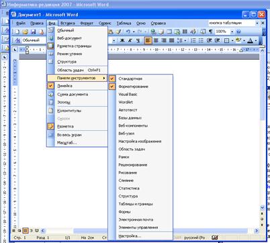Screen dimensions: 270x243
Task: Enable the Рецензирование toolbar
Action: pyautogui.click(x=140, y=164)
